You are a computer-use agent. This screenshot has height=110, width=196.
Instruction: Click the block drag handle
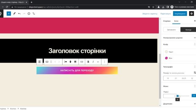[51, 62]
